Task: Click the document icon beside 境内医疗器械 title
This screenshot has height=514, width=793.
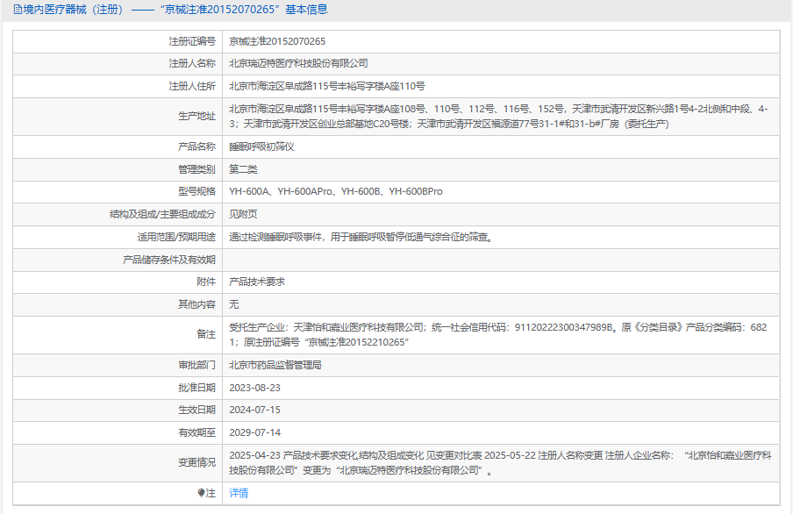Action: point(18,10)
